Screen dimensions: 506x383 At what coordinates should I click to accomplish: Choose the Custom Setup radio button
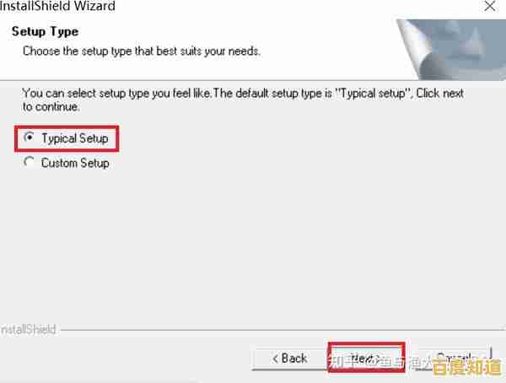pos(29,162)
